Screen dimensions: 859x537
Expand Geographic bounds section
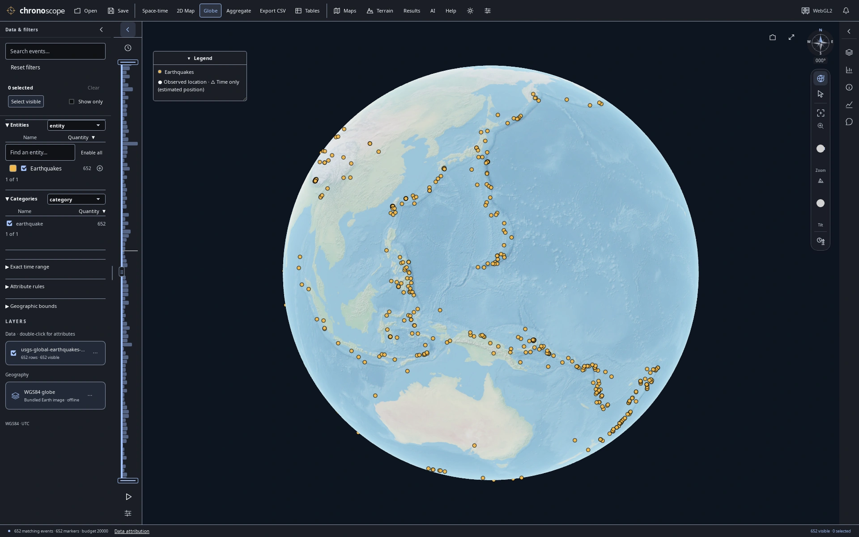[31, 306]
